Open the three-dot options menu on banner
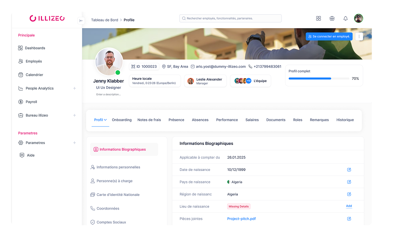 coord(360,36)
